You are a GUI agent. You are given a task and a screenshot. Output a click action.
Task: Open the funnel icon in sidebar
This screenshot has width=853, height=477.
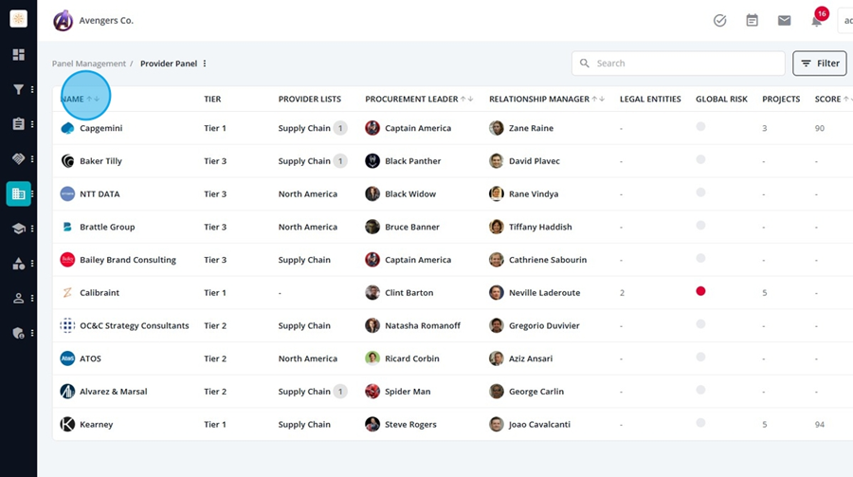coord(19,89)
